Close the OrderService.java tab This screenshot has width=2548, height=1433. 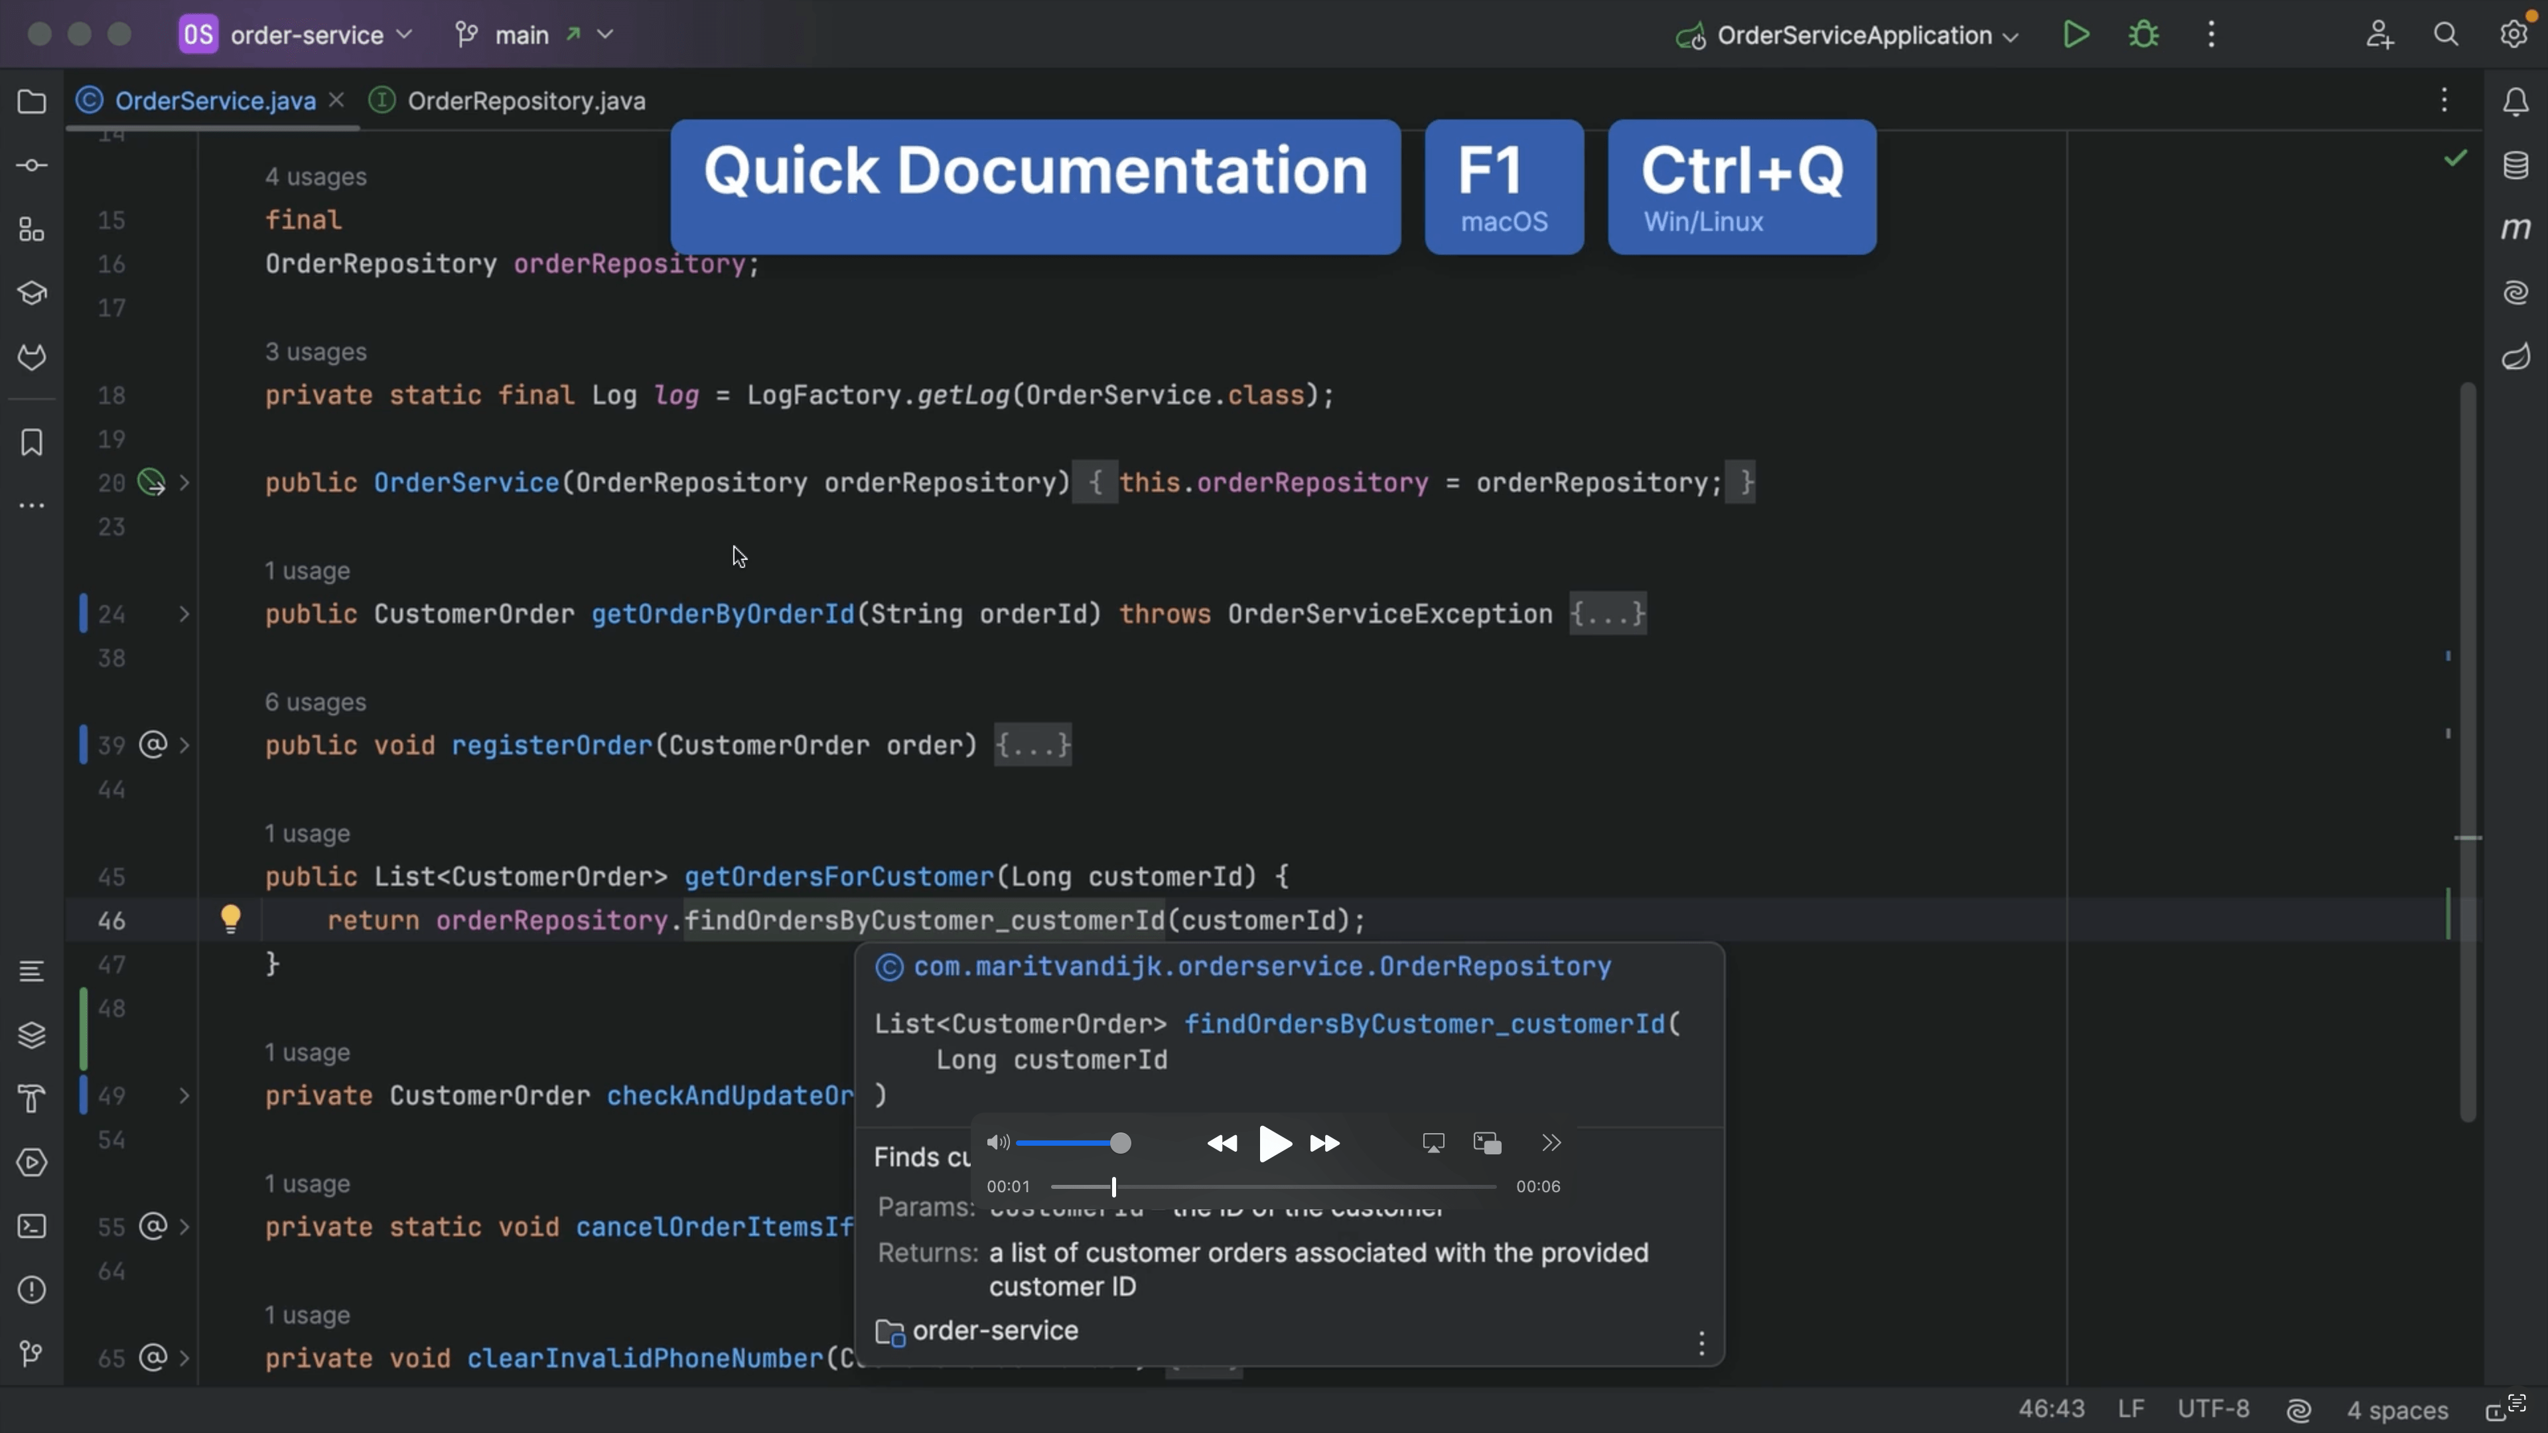336,100
